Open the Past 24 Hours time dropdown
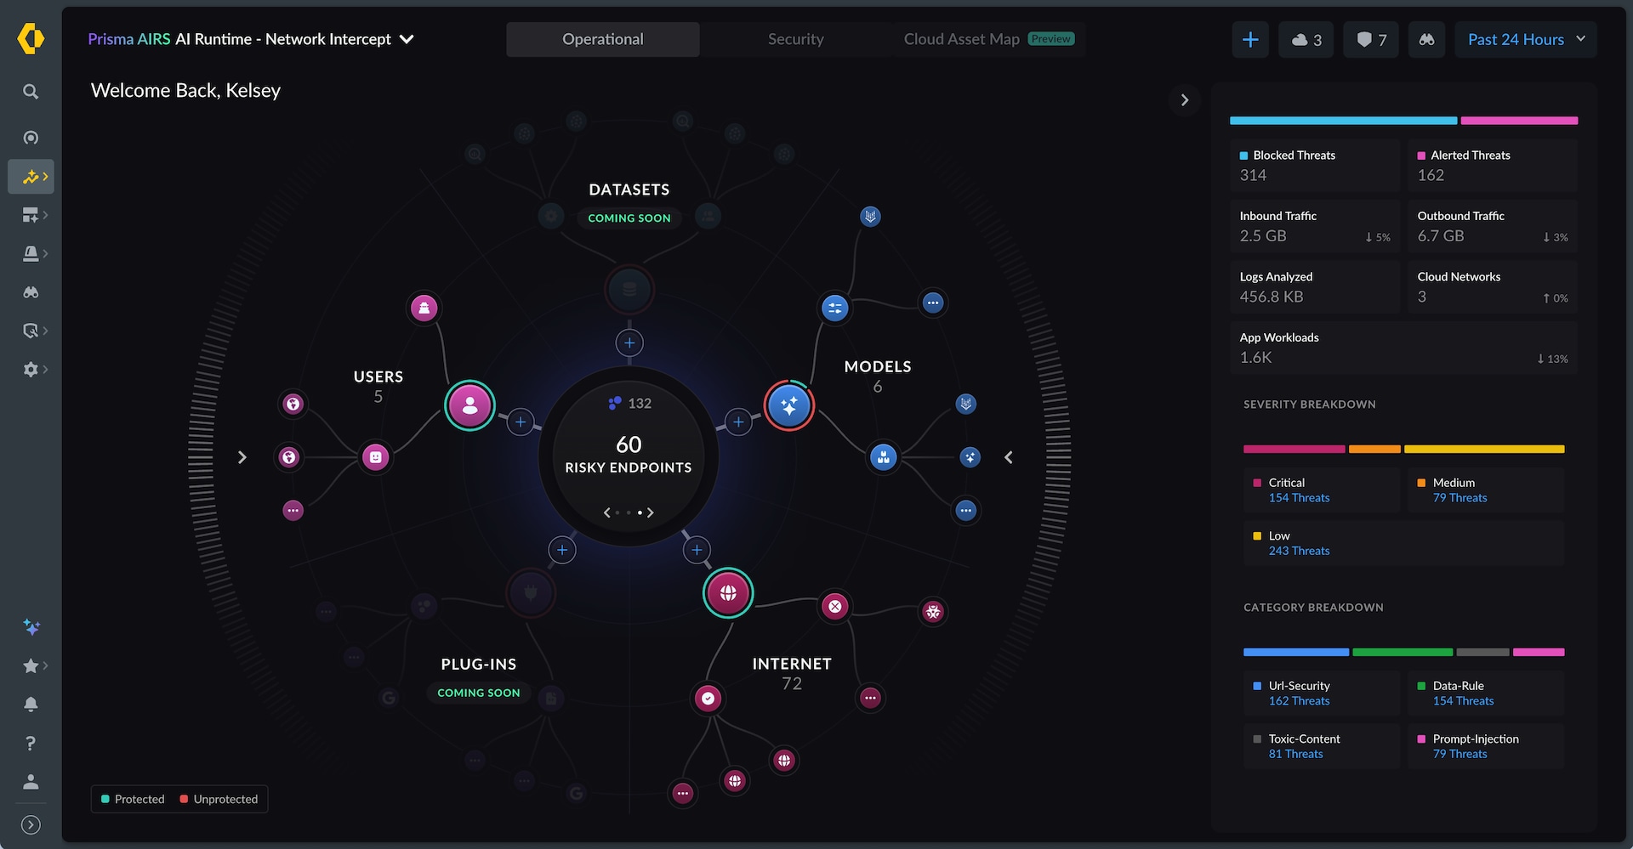The image size is (1633, 849). [x=1525, y=39]
